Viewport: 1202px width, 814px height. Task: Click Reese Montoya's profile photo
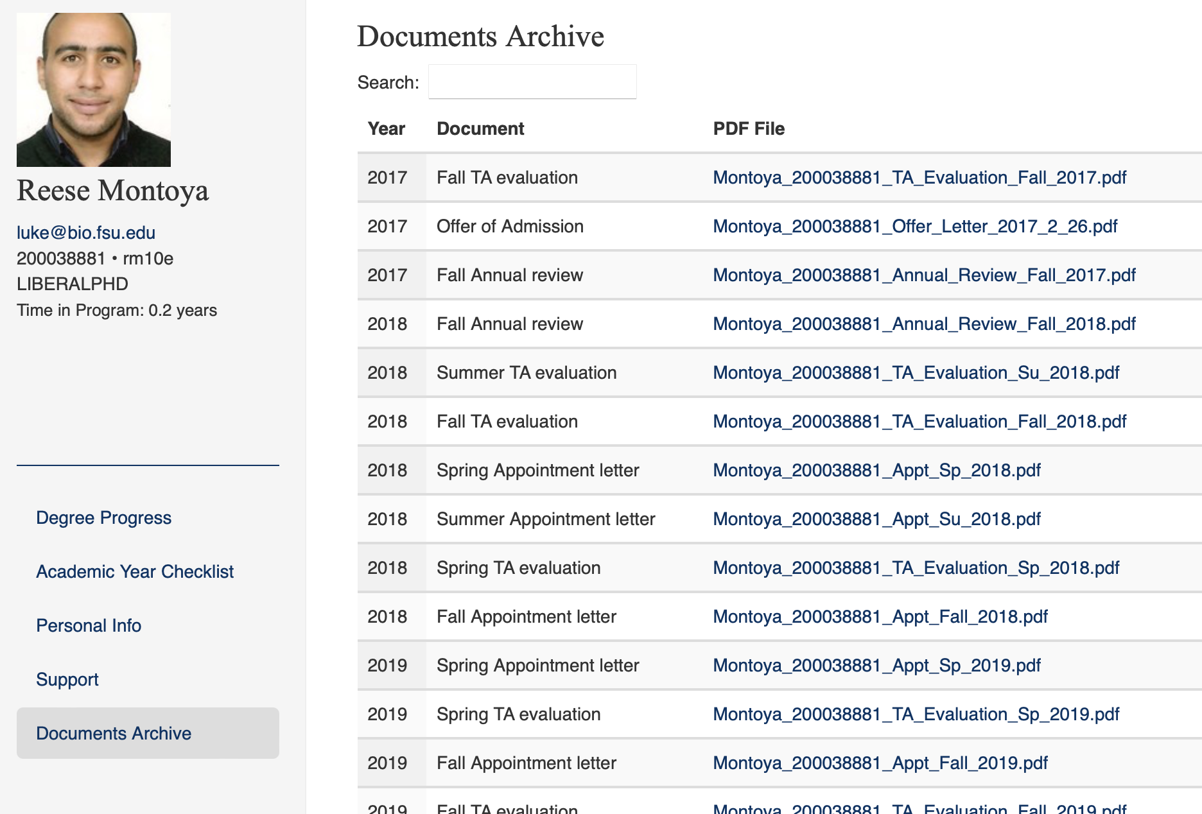point(94,90)
